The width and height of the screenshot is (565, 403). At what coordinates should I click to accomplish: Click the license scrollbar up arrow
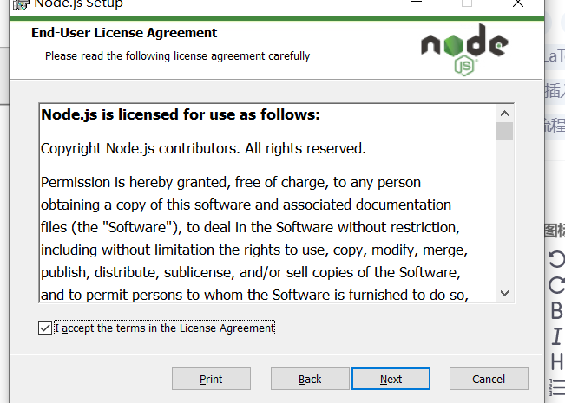click(x=504, y=114)
